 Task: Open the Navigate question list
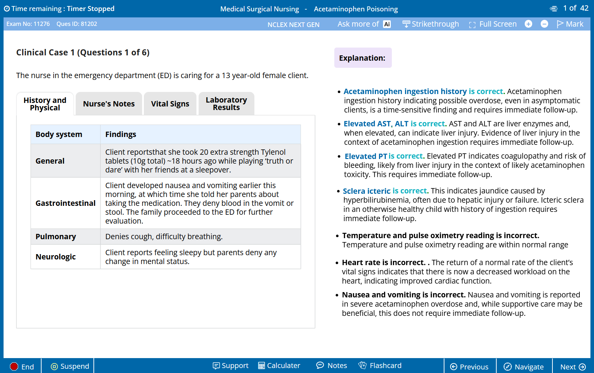524,367
